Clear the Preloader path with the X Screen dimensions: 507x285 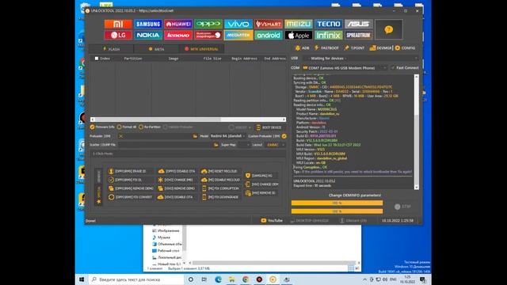121,136
